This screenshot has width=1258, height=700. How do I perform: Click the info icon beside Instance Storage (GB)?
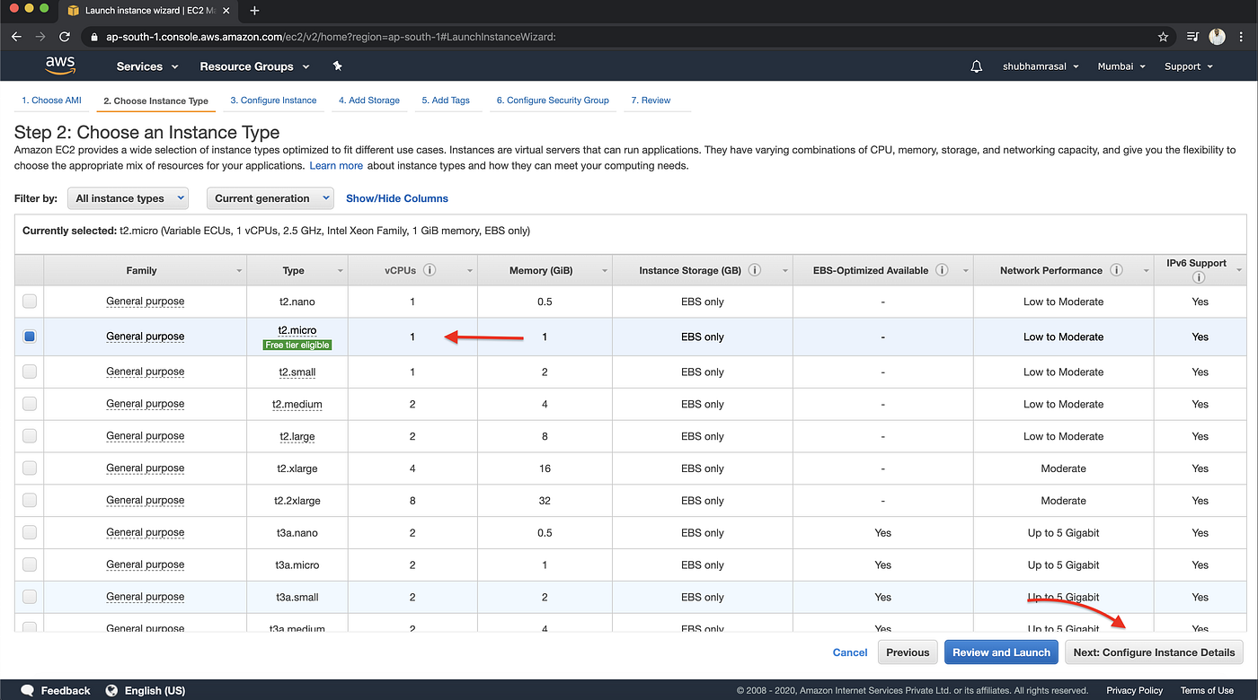755,269
